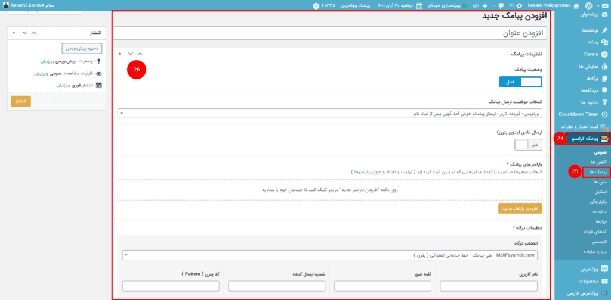This screenshot has width=611, height=300.
Task: Open Countdown Timer clock icon in sidebar
Action: tap(604, 114)
